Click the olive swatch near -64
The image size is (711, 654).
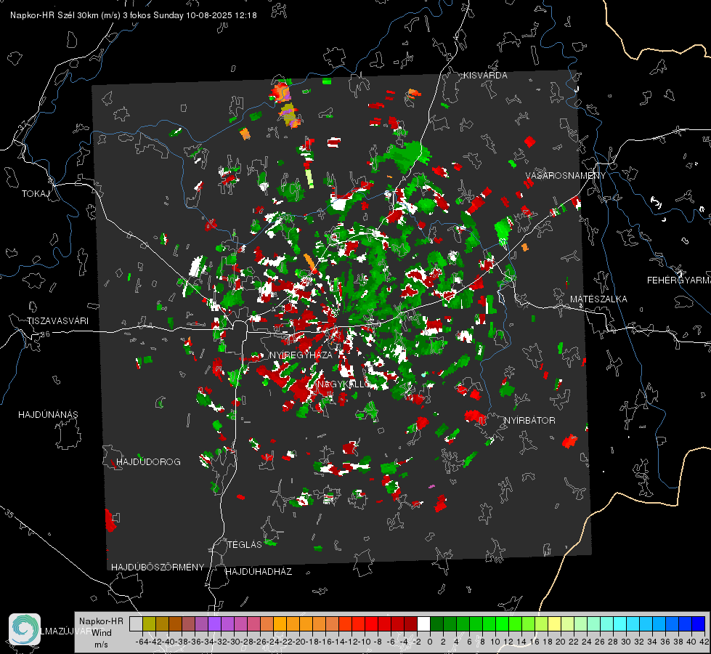149,623
